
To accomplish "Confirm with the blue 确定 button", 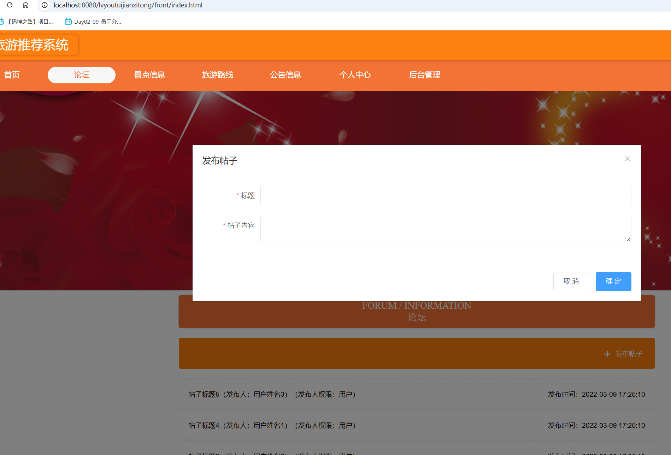I will pos(613,282).
